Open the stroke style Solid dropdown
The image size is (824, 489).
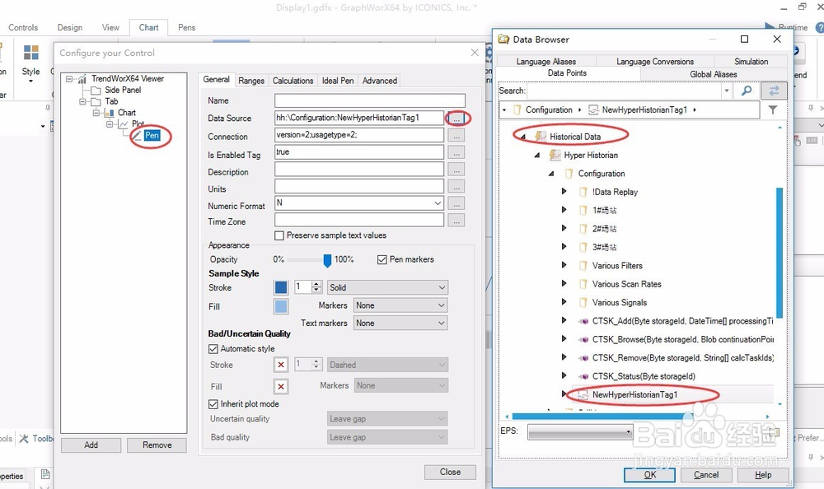tap(388, 288)
